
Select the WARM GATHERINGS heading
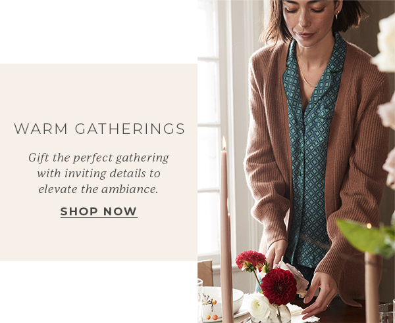click(x=99, y=129)
